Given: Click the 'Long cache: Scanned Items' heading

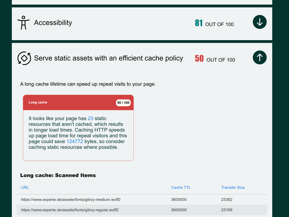Looking at the screenshot, I should (x=58, y=175).
